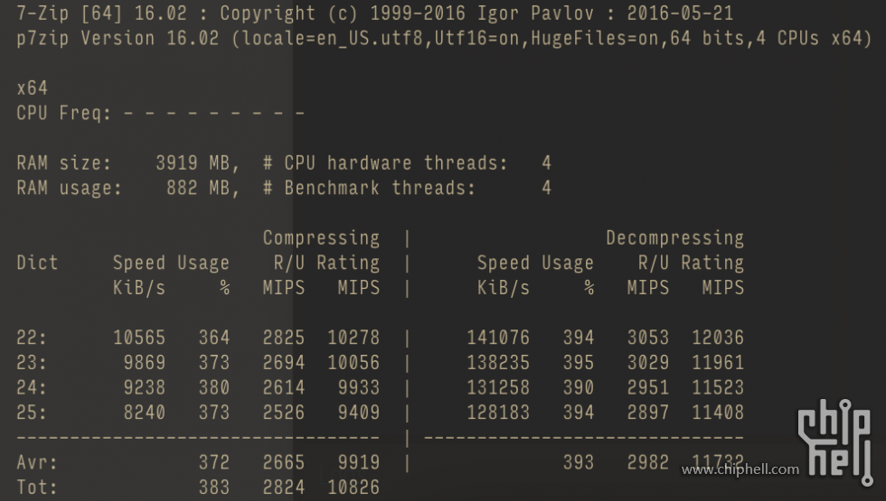Viewport: 886px width, 501px height.
Task: Click the 'Igor Pavlov' copyright text
Action: pyautogui.click(x=535, y=13)
